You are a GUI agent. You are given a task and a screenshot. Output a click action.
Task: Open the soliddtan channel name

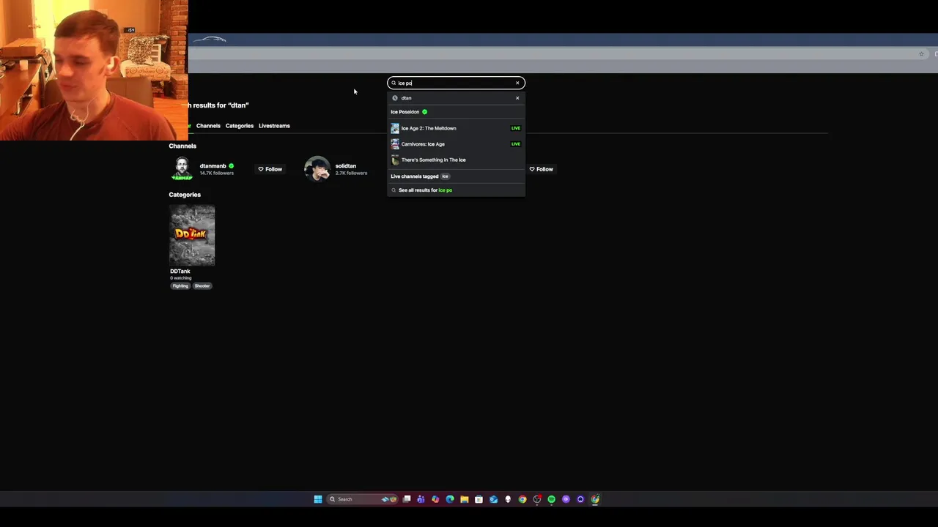click(346, 166)
